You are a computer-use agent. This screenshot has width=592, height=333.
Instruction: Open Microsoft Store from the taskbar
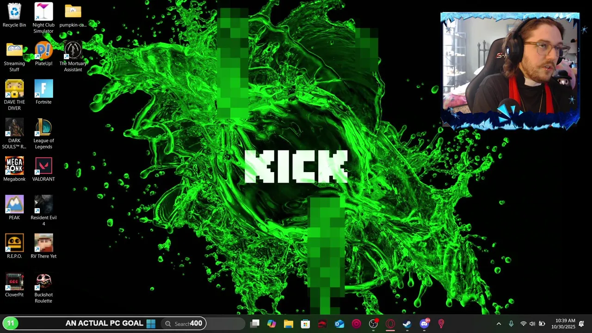(x=305, y=324)
